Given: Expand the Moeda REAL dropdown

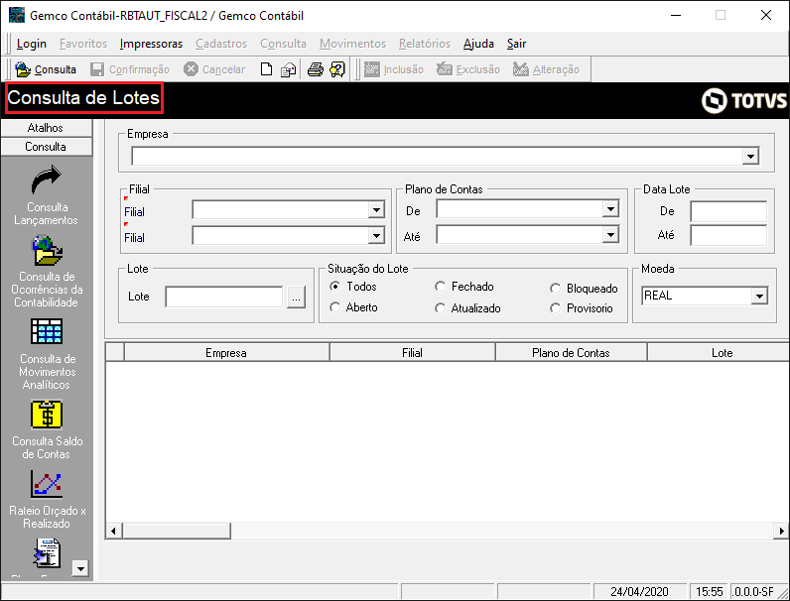Looking at the screenshot, I should click(759, 296).
